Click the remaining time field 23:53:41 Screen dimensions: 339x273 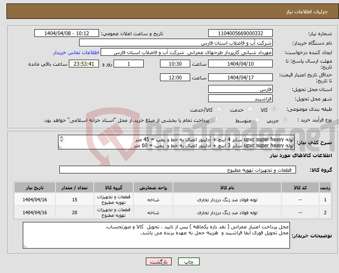click(83, 64)
